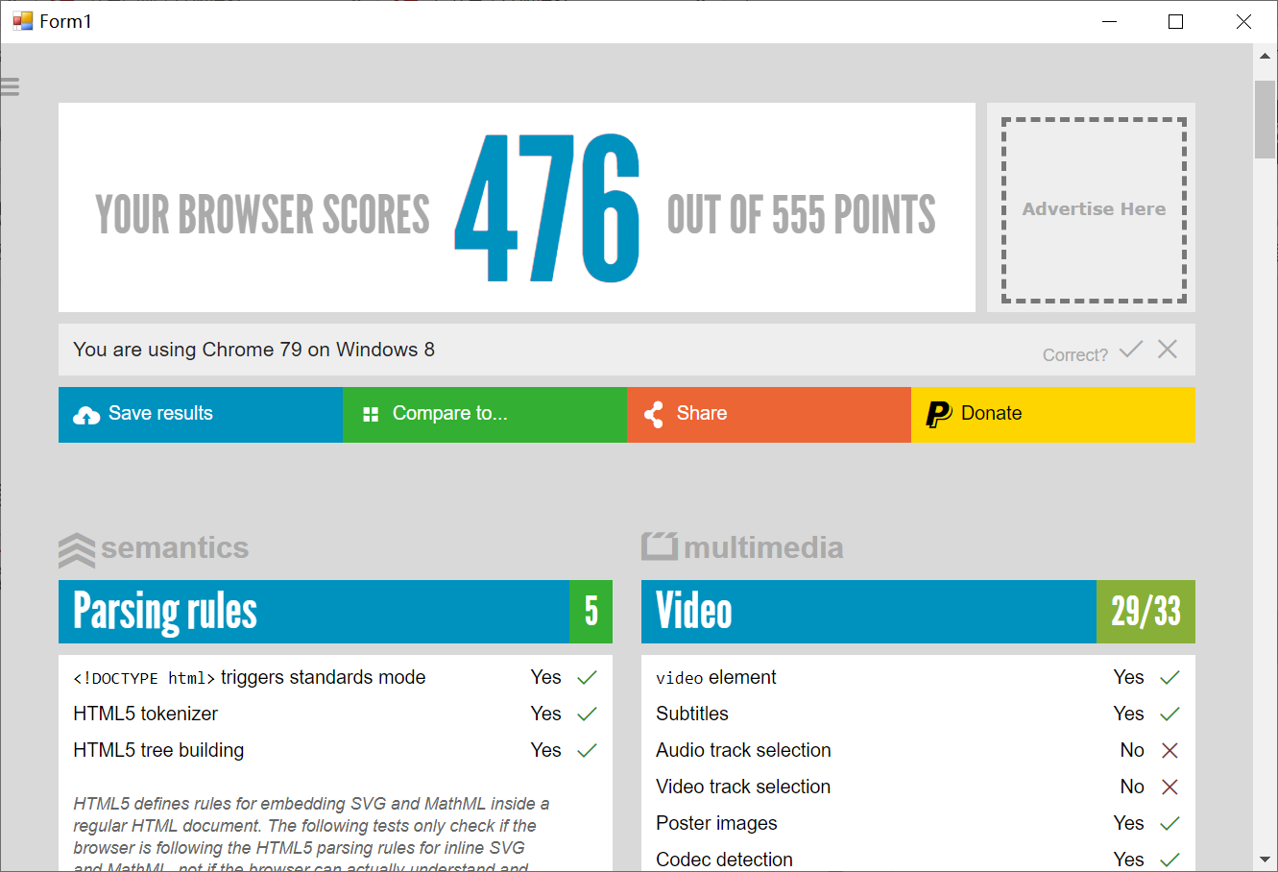
Task: Click the cloud upload icon in Save results
Action: [86, 415]
